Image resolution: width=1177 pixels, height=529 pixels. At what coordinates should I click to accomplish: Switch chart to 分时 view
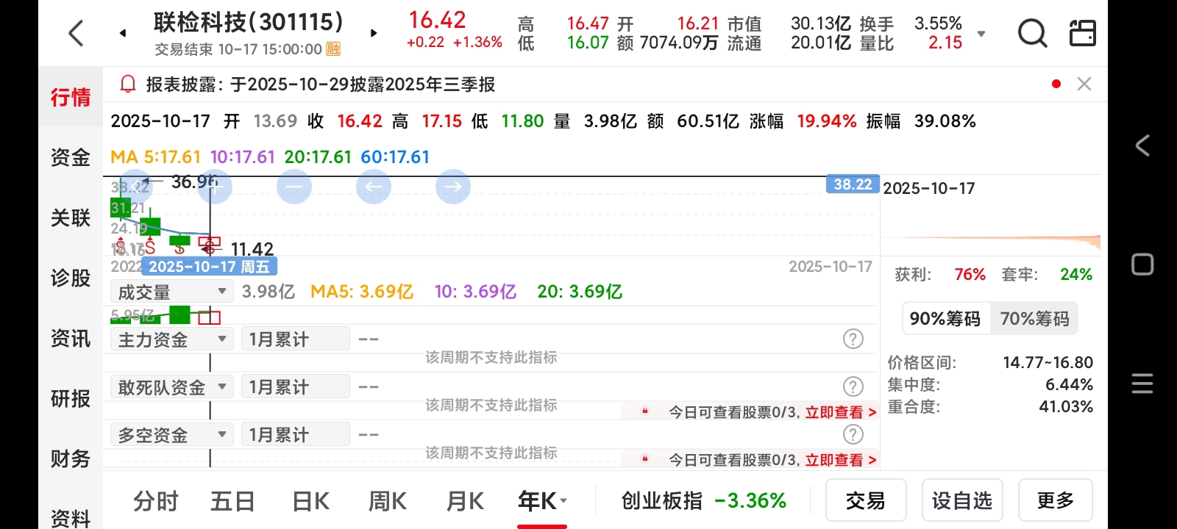tap(156, 501)
